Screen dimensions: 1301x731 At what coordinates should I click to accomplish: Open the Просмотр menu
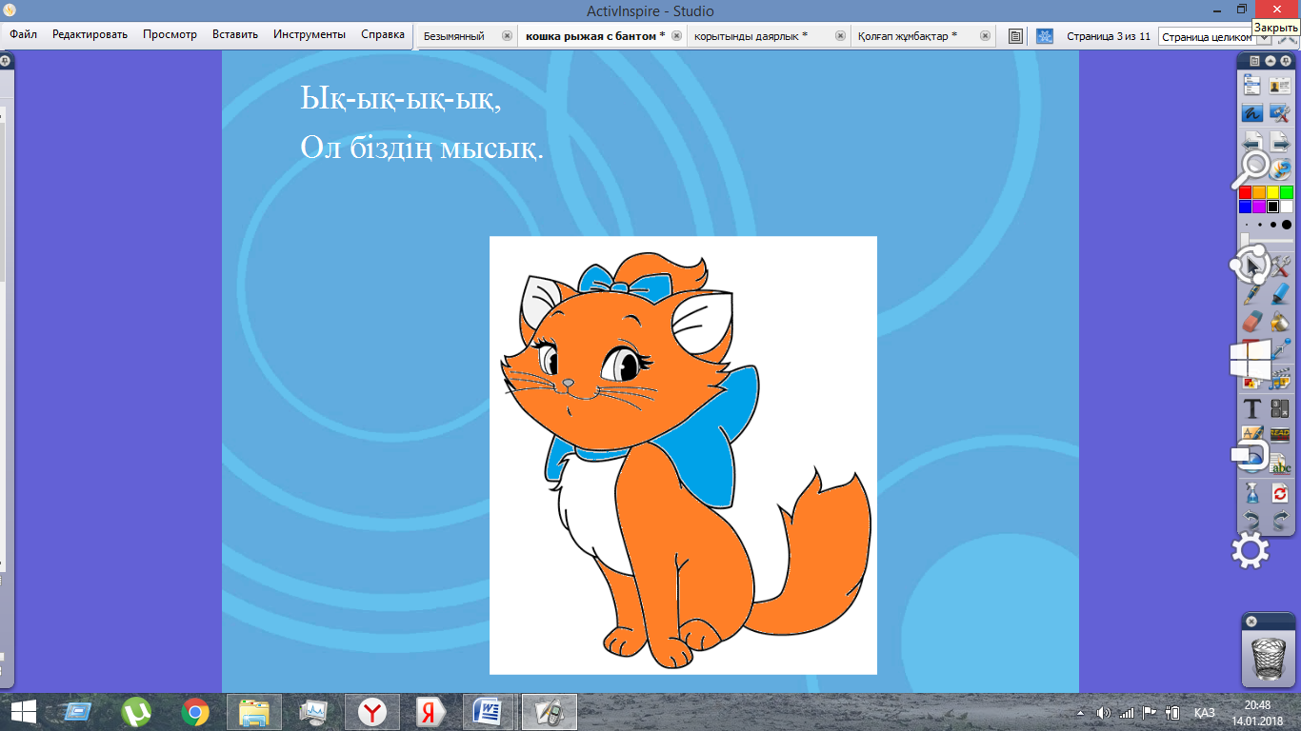coord(170,34)
